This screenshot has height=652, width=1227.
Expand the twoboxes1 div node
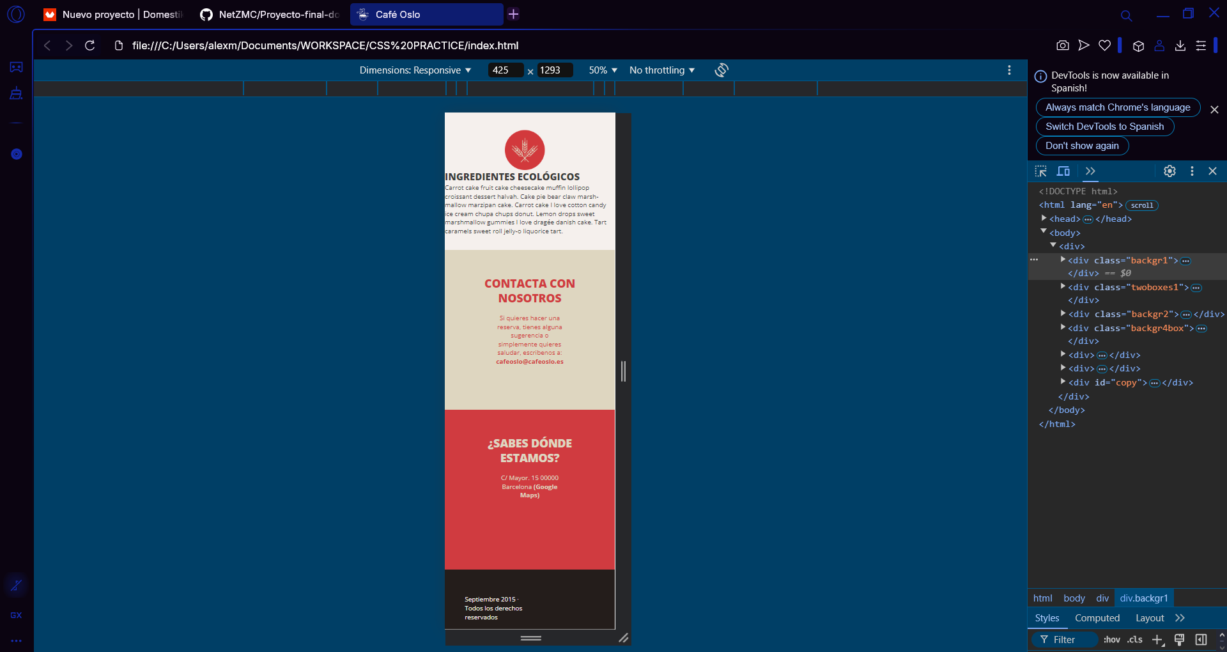coord(1063,287)
